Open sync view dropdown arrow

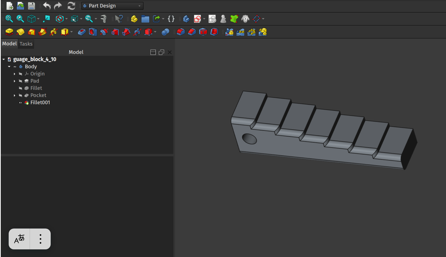(x=96, y=19)
